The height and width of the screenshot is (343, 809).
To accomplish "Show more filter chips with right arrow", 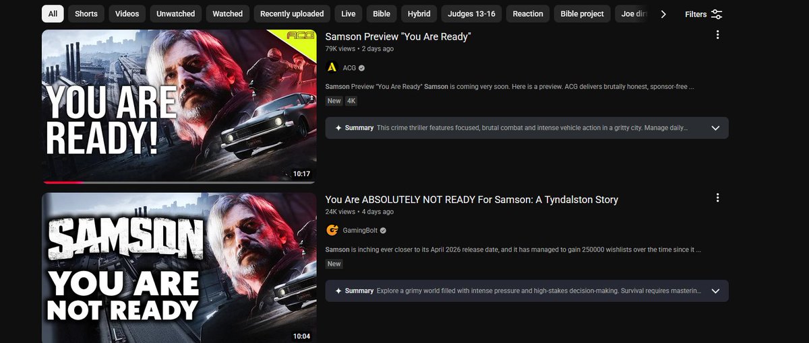I will click(x=663, y=13).
